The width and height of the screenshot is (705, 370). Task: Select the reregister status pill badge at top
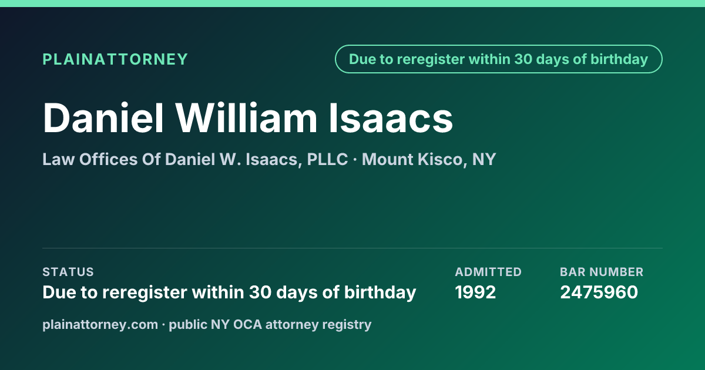pos(498,59)
